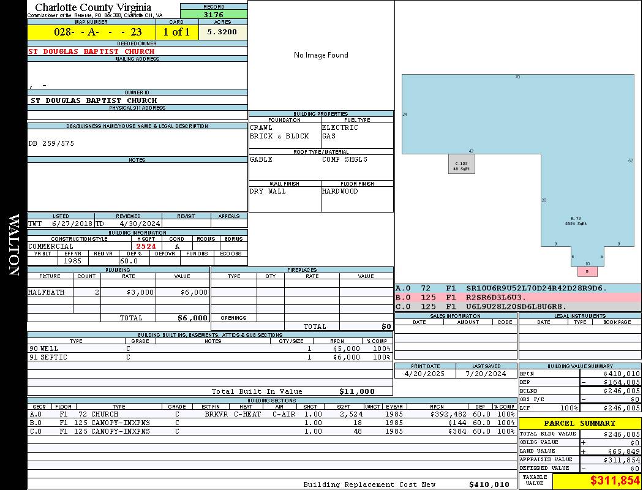The image size is (643, 490).
Task: Click floor finish HARDWOOD
Action: tap(340, 192)
